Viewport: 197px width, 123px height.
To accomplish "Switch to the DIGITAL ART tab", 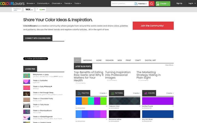I will 150,60.
